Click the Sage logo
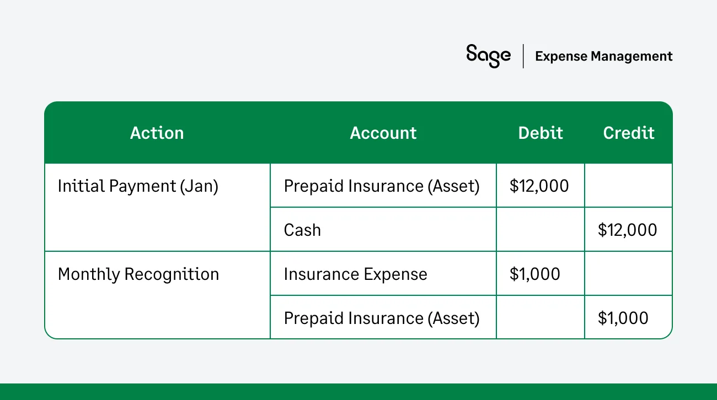Image resolution: width=717 pixels, height=400 pixels. click(x=488, y=56)
